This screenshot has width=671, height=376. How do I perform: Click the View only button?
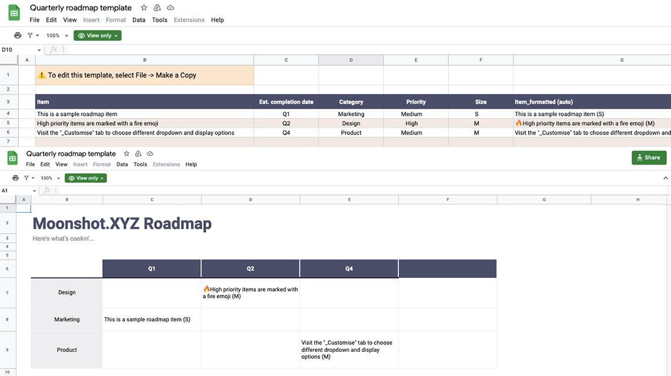[x=97, y=35]
